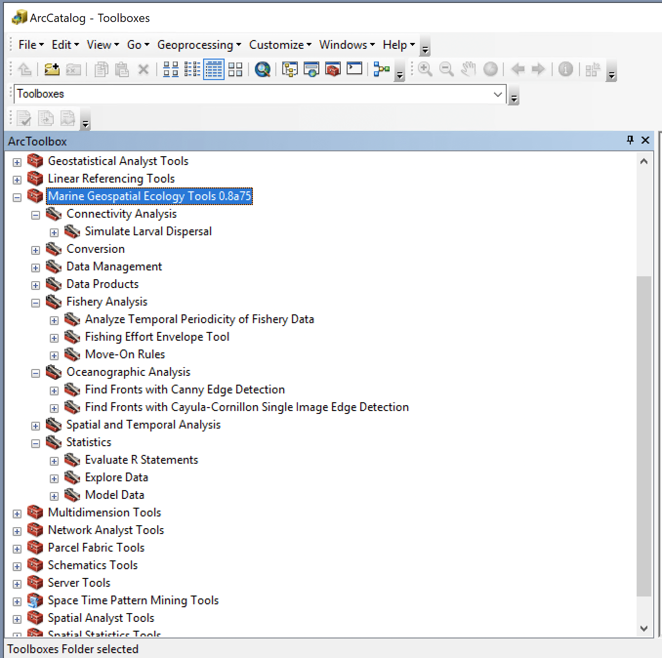Screen dimensions: 662x658
Task: Open the Geoprocessing menu
Action: 199,45
